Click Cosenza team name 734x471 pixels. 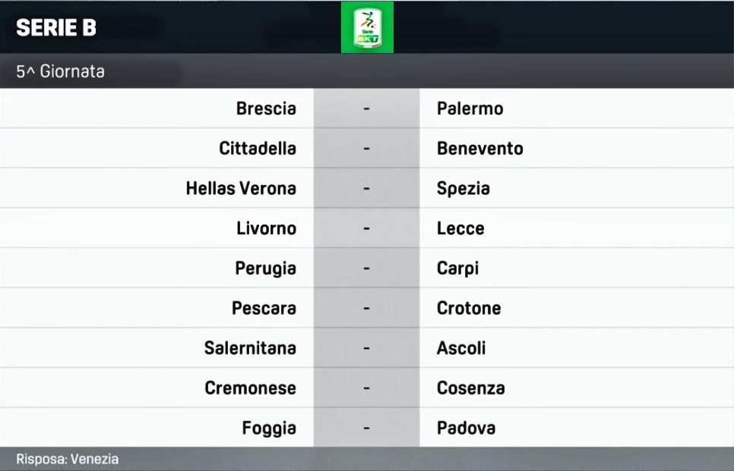coord(471,388)
